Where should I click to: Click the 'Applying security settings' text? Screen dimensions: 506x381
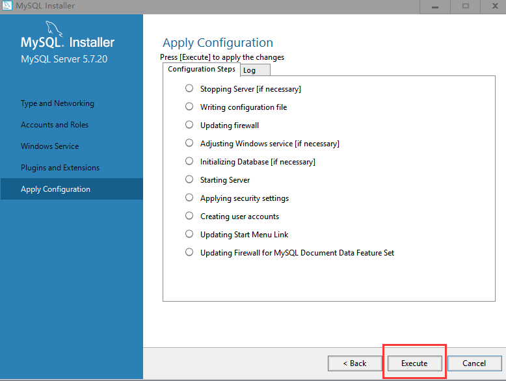(245, 198)
